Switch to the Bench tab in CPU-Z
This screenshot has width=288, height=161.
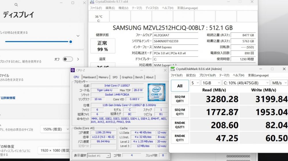coord(139,77)
